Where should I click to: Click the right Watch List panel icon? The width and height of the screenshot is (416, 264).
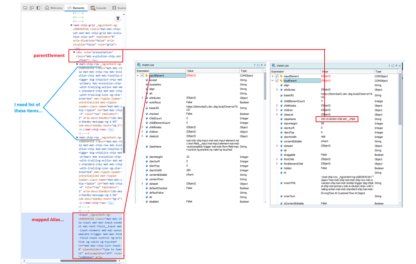click(x=273, y=65)
